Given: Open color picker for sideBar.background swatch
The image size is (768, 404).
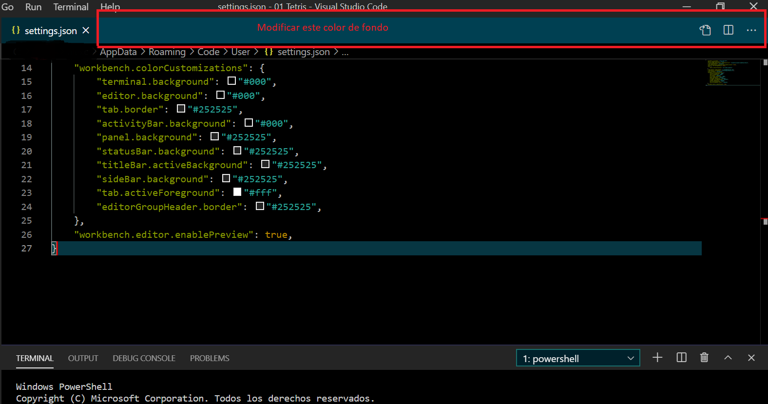Looking at the screenshot, I should coord(226,178).
